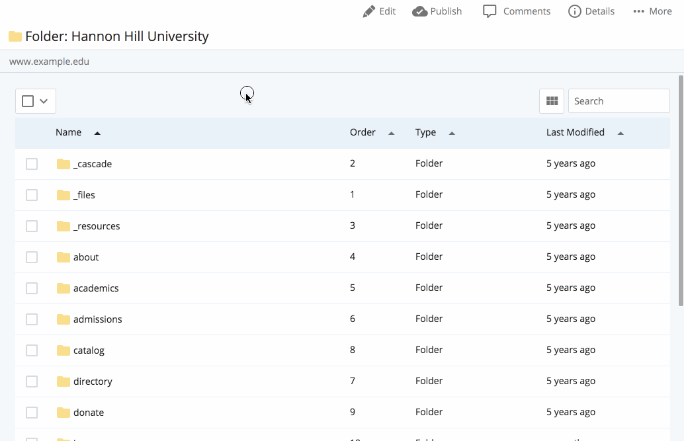This screenshot has height=441, width=684.
Task: Check the catalog row checkbox
Action: (x=32, y=350)
